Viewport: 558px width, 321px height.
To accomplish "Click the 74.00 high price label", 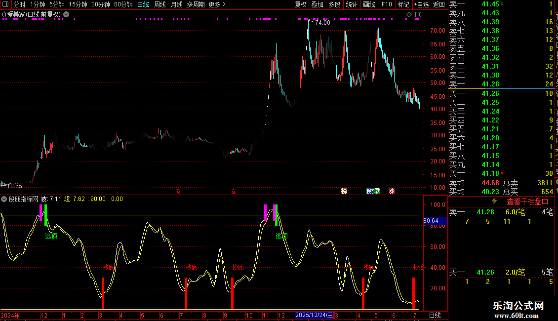I will pos(322,22).
